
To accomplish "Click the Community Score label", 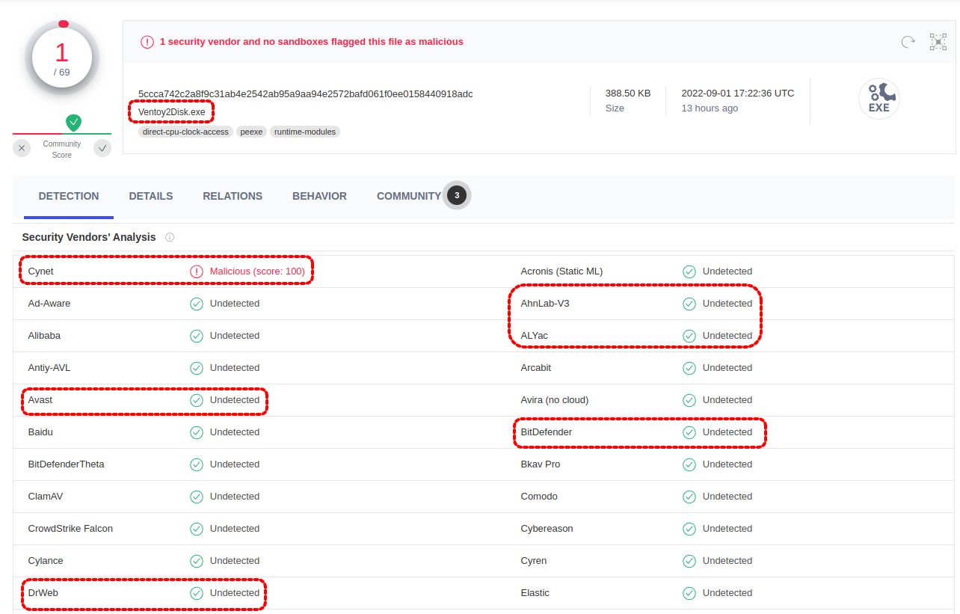I will tap(62, 150).
